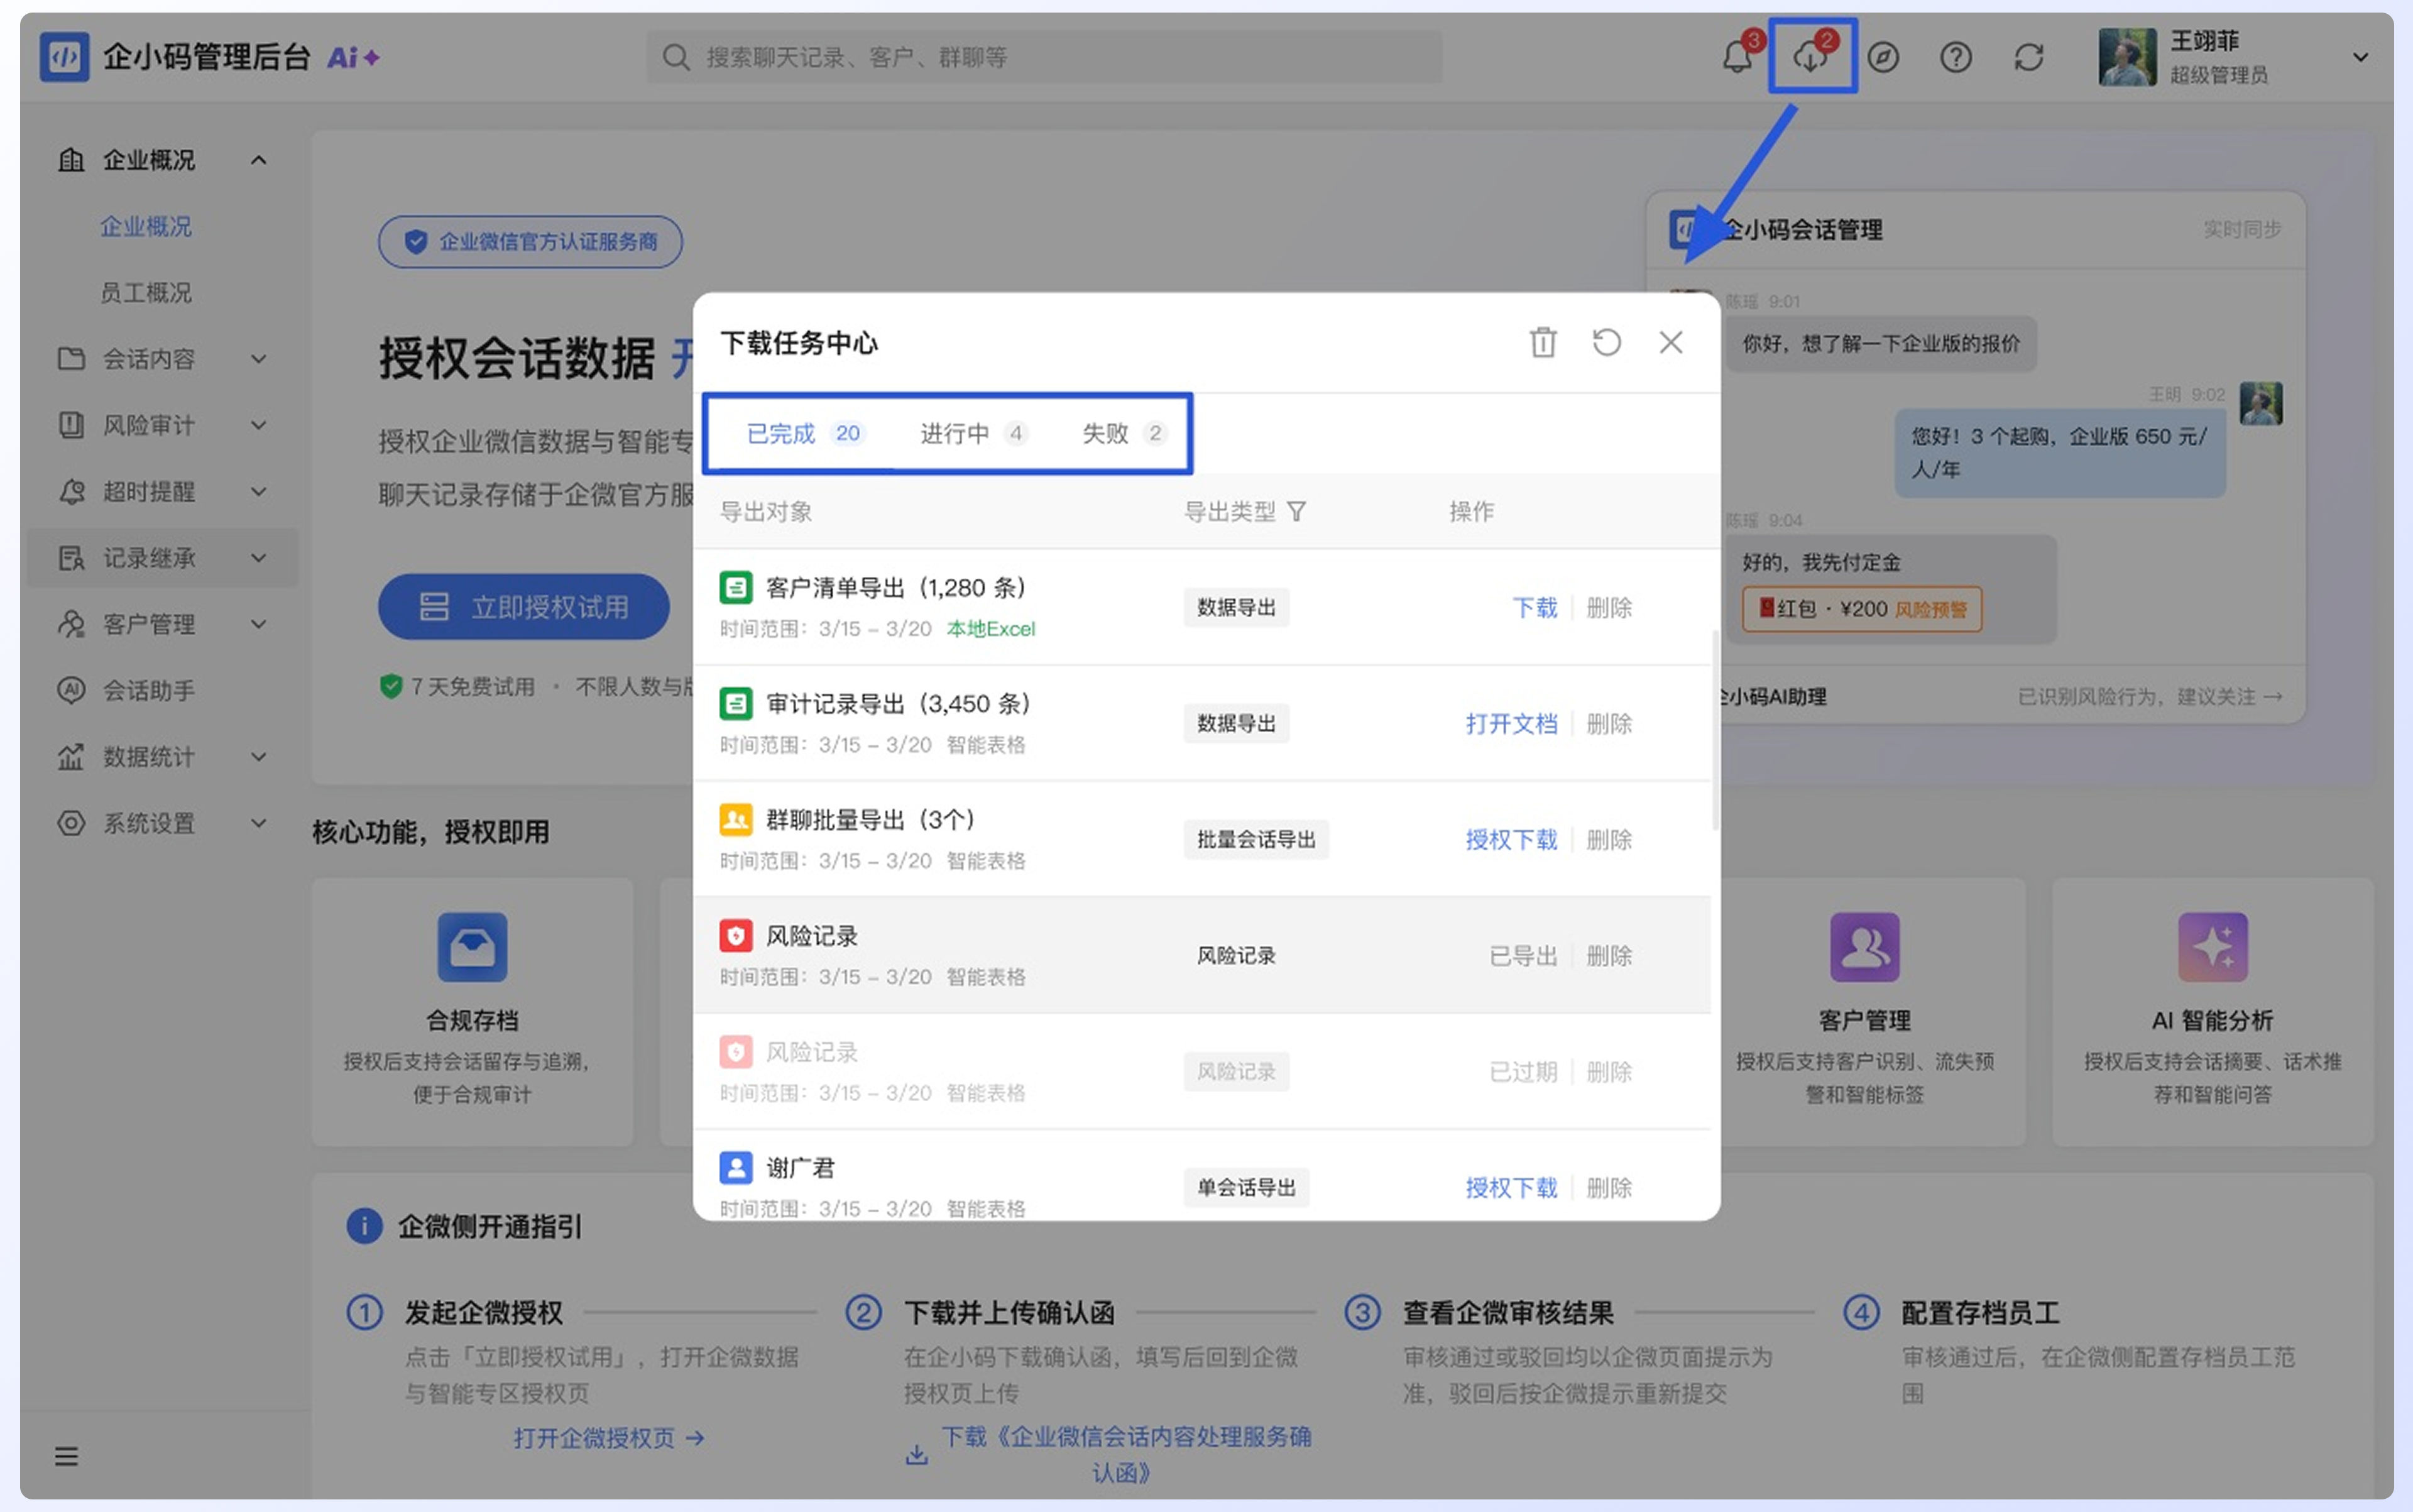Click the green icon of 客户清单导出 row
The width and height of the screenshot is (2413, 1512).
tap(736, 587)
